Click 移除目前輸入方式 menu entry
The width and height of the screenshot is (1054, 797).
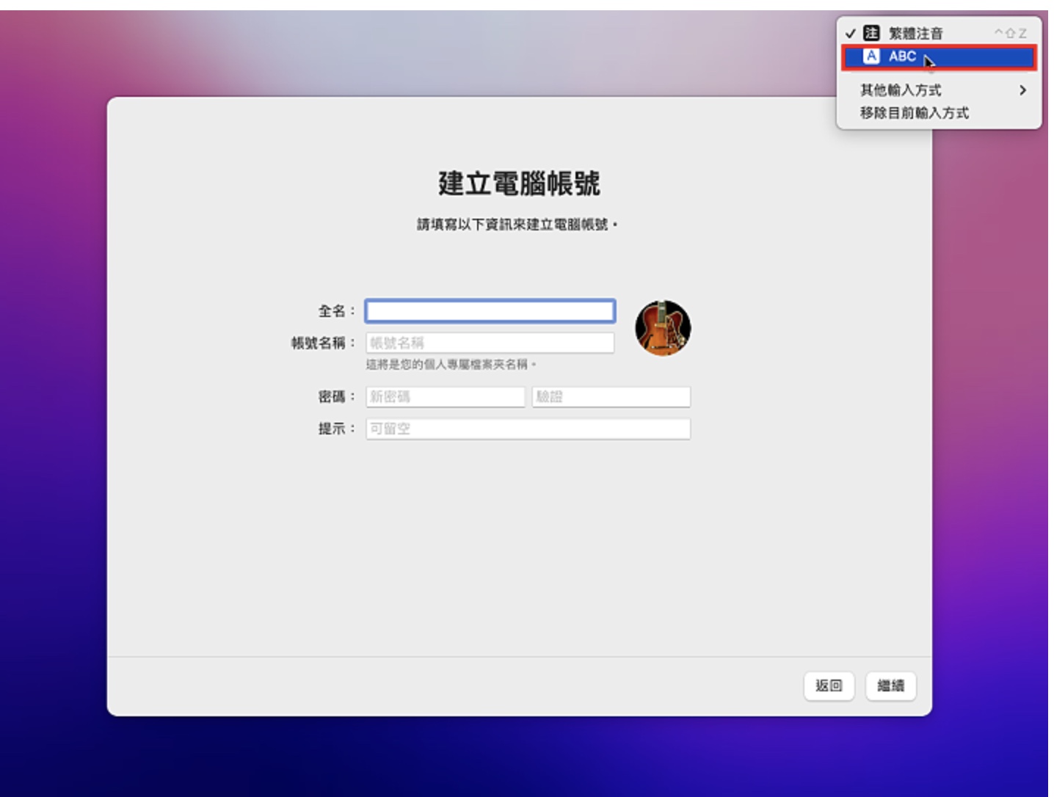coord(939,113)
